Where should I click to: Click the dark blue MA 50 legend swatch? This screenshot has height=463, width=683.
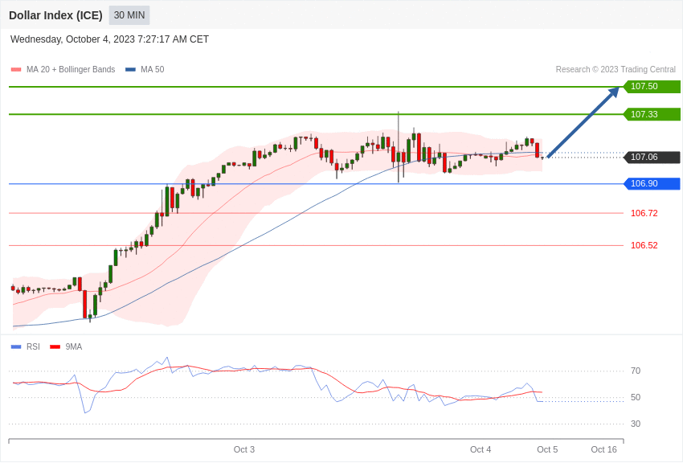130,70
